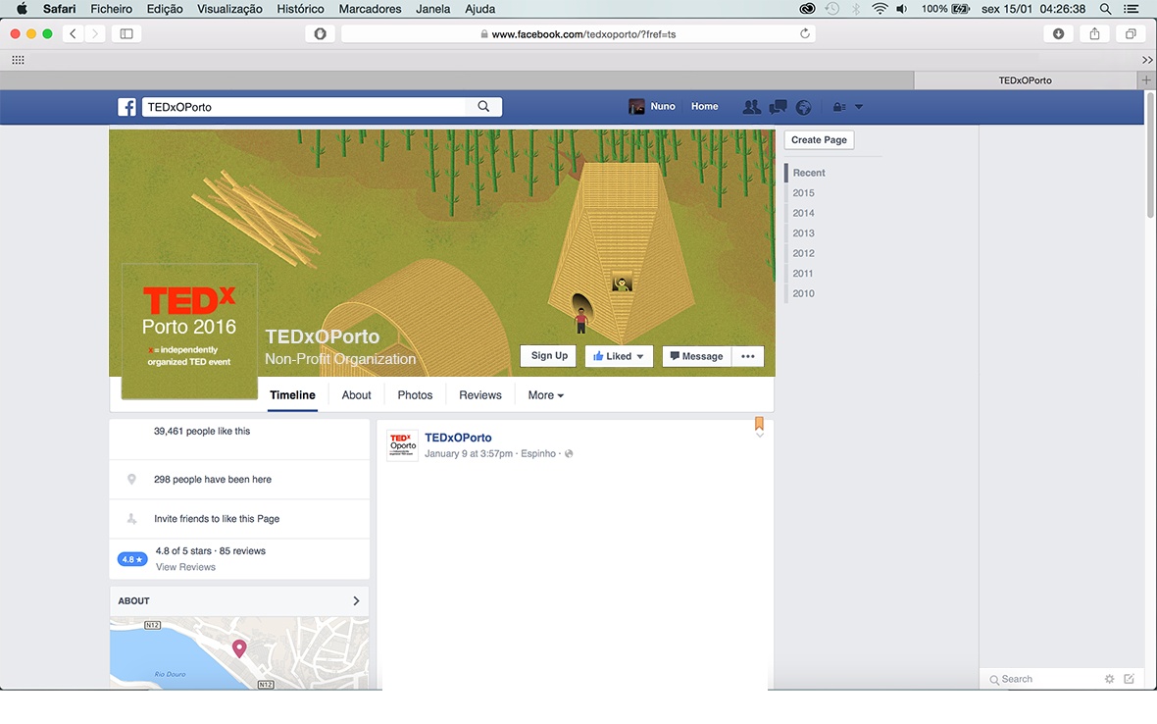Click the chat Search field
This screenshot has width=1157, height=724.
click(x=1042, y=679)
